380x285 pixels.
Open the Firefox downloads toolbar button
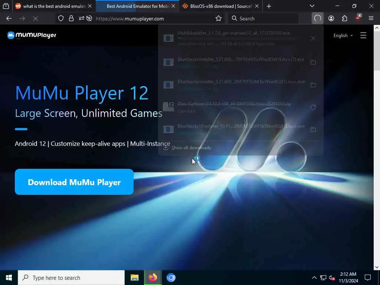coord(318,19)
